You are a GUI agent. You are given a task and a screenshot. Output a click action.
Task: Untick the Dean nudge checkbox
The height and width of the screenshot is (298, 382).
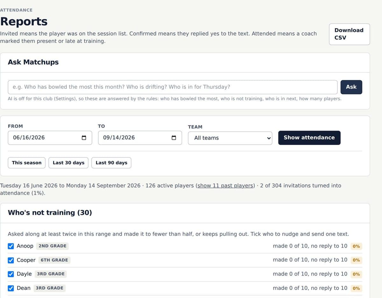11,288
